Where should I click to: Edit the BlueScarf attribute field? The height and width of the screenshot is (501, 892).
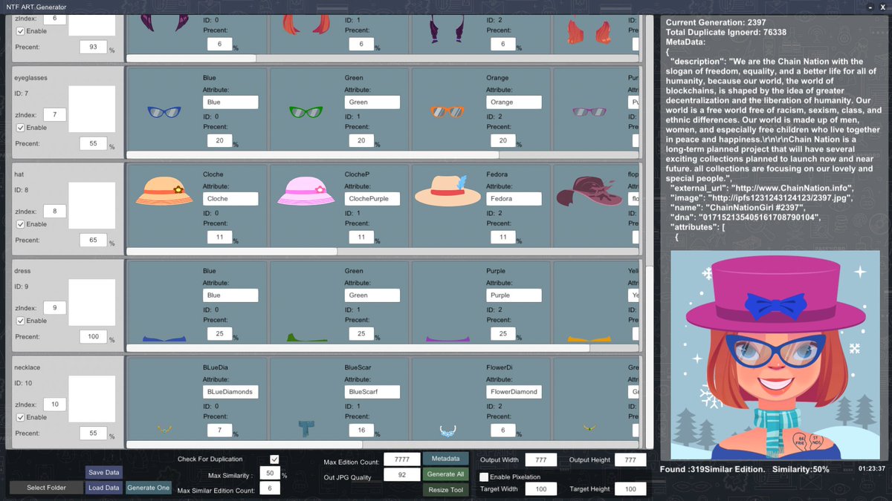pyautogui.click(x=372, y=392)
